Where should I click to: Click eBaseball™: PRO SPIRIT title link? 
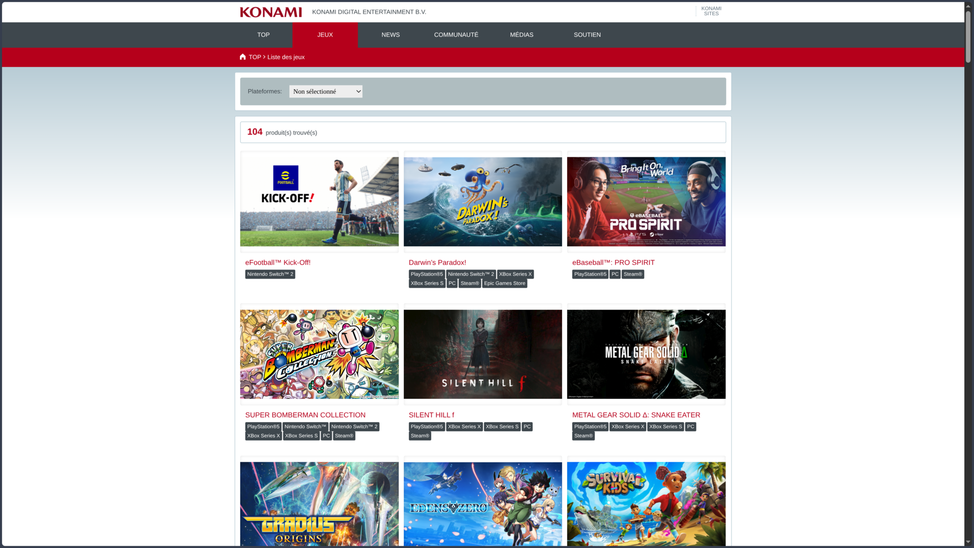click(613, 263)
